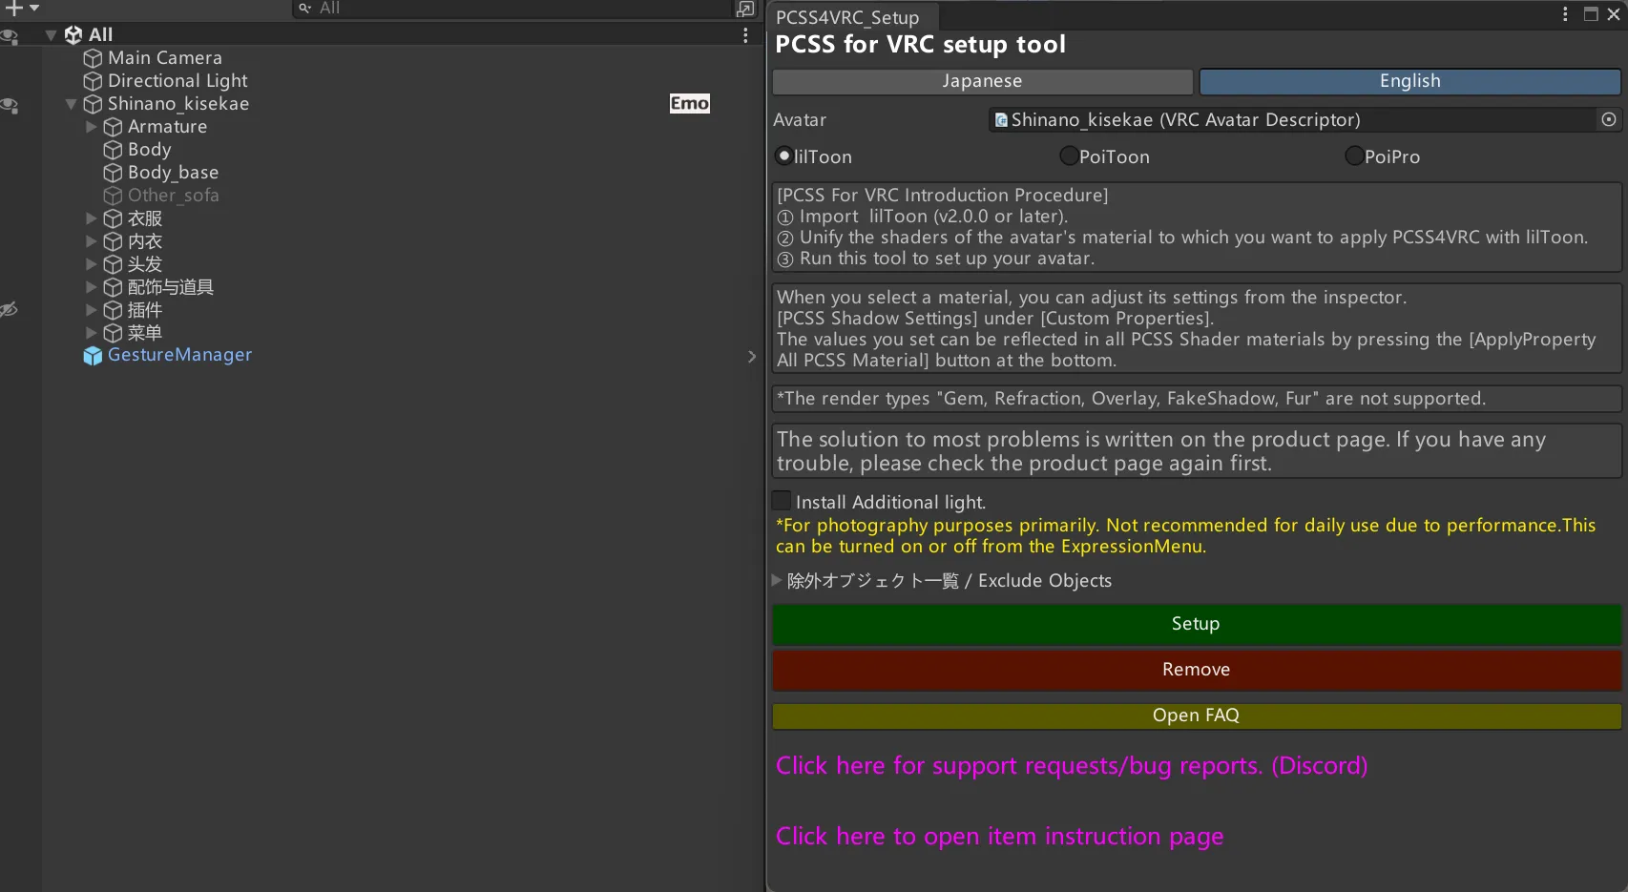Expand the 头发 object
The height and width of the screenshot is (892, 1628).
[x=91, y=264]
